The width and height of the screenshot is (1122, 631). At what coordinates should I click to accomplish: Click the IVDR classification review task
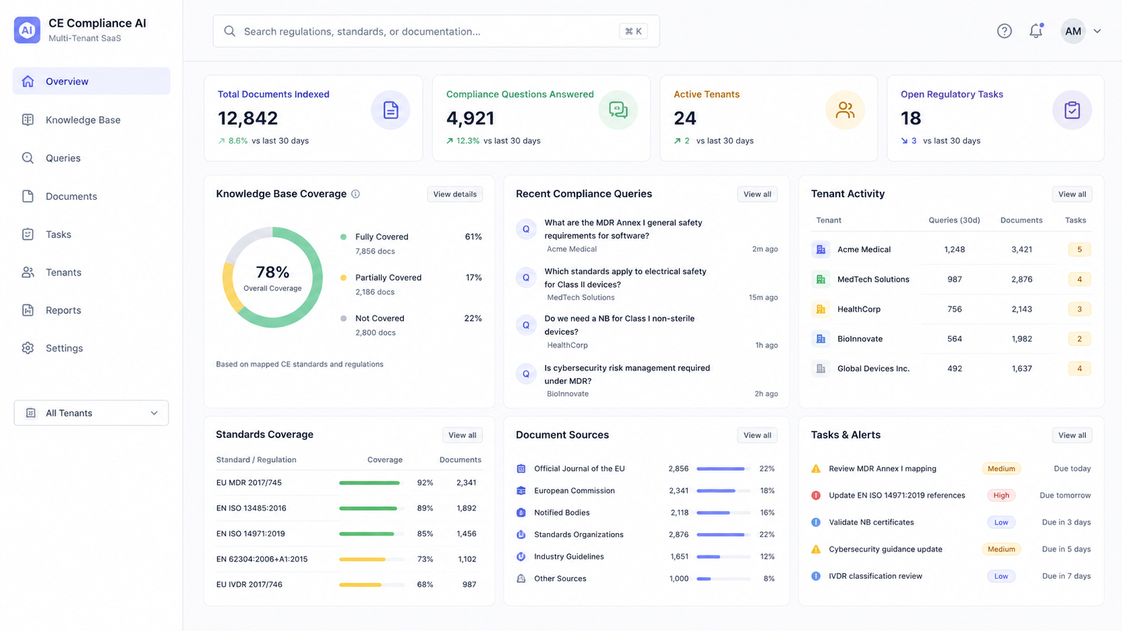click(951, 576)
